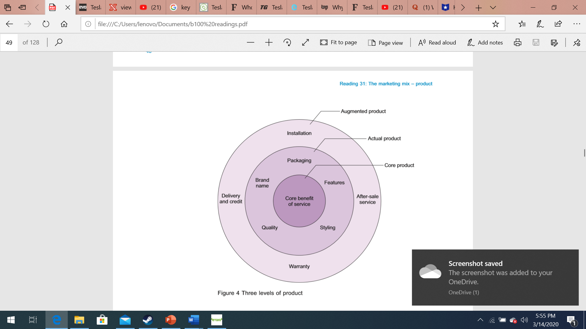586x329 pixels.
Task: Click the back navigation arrow
Action: click(x=9, y=24)
